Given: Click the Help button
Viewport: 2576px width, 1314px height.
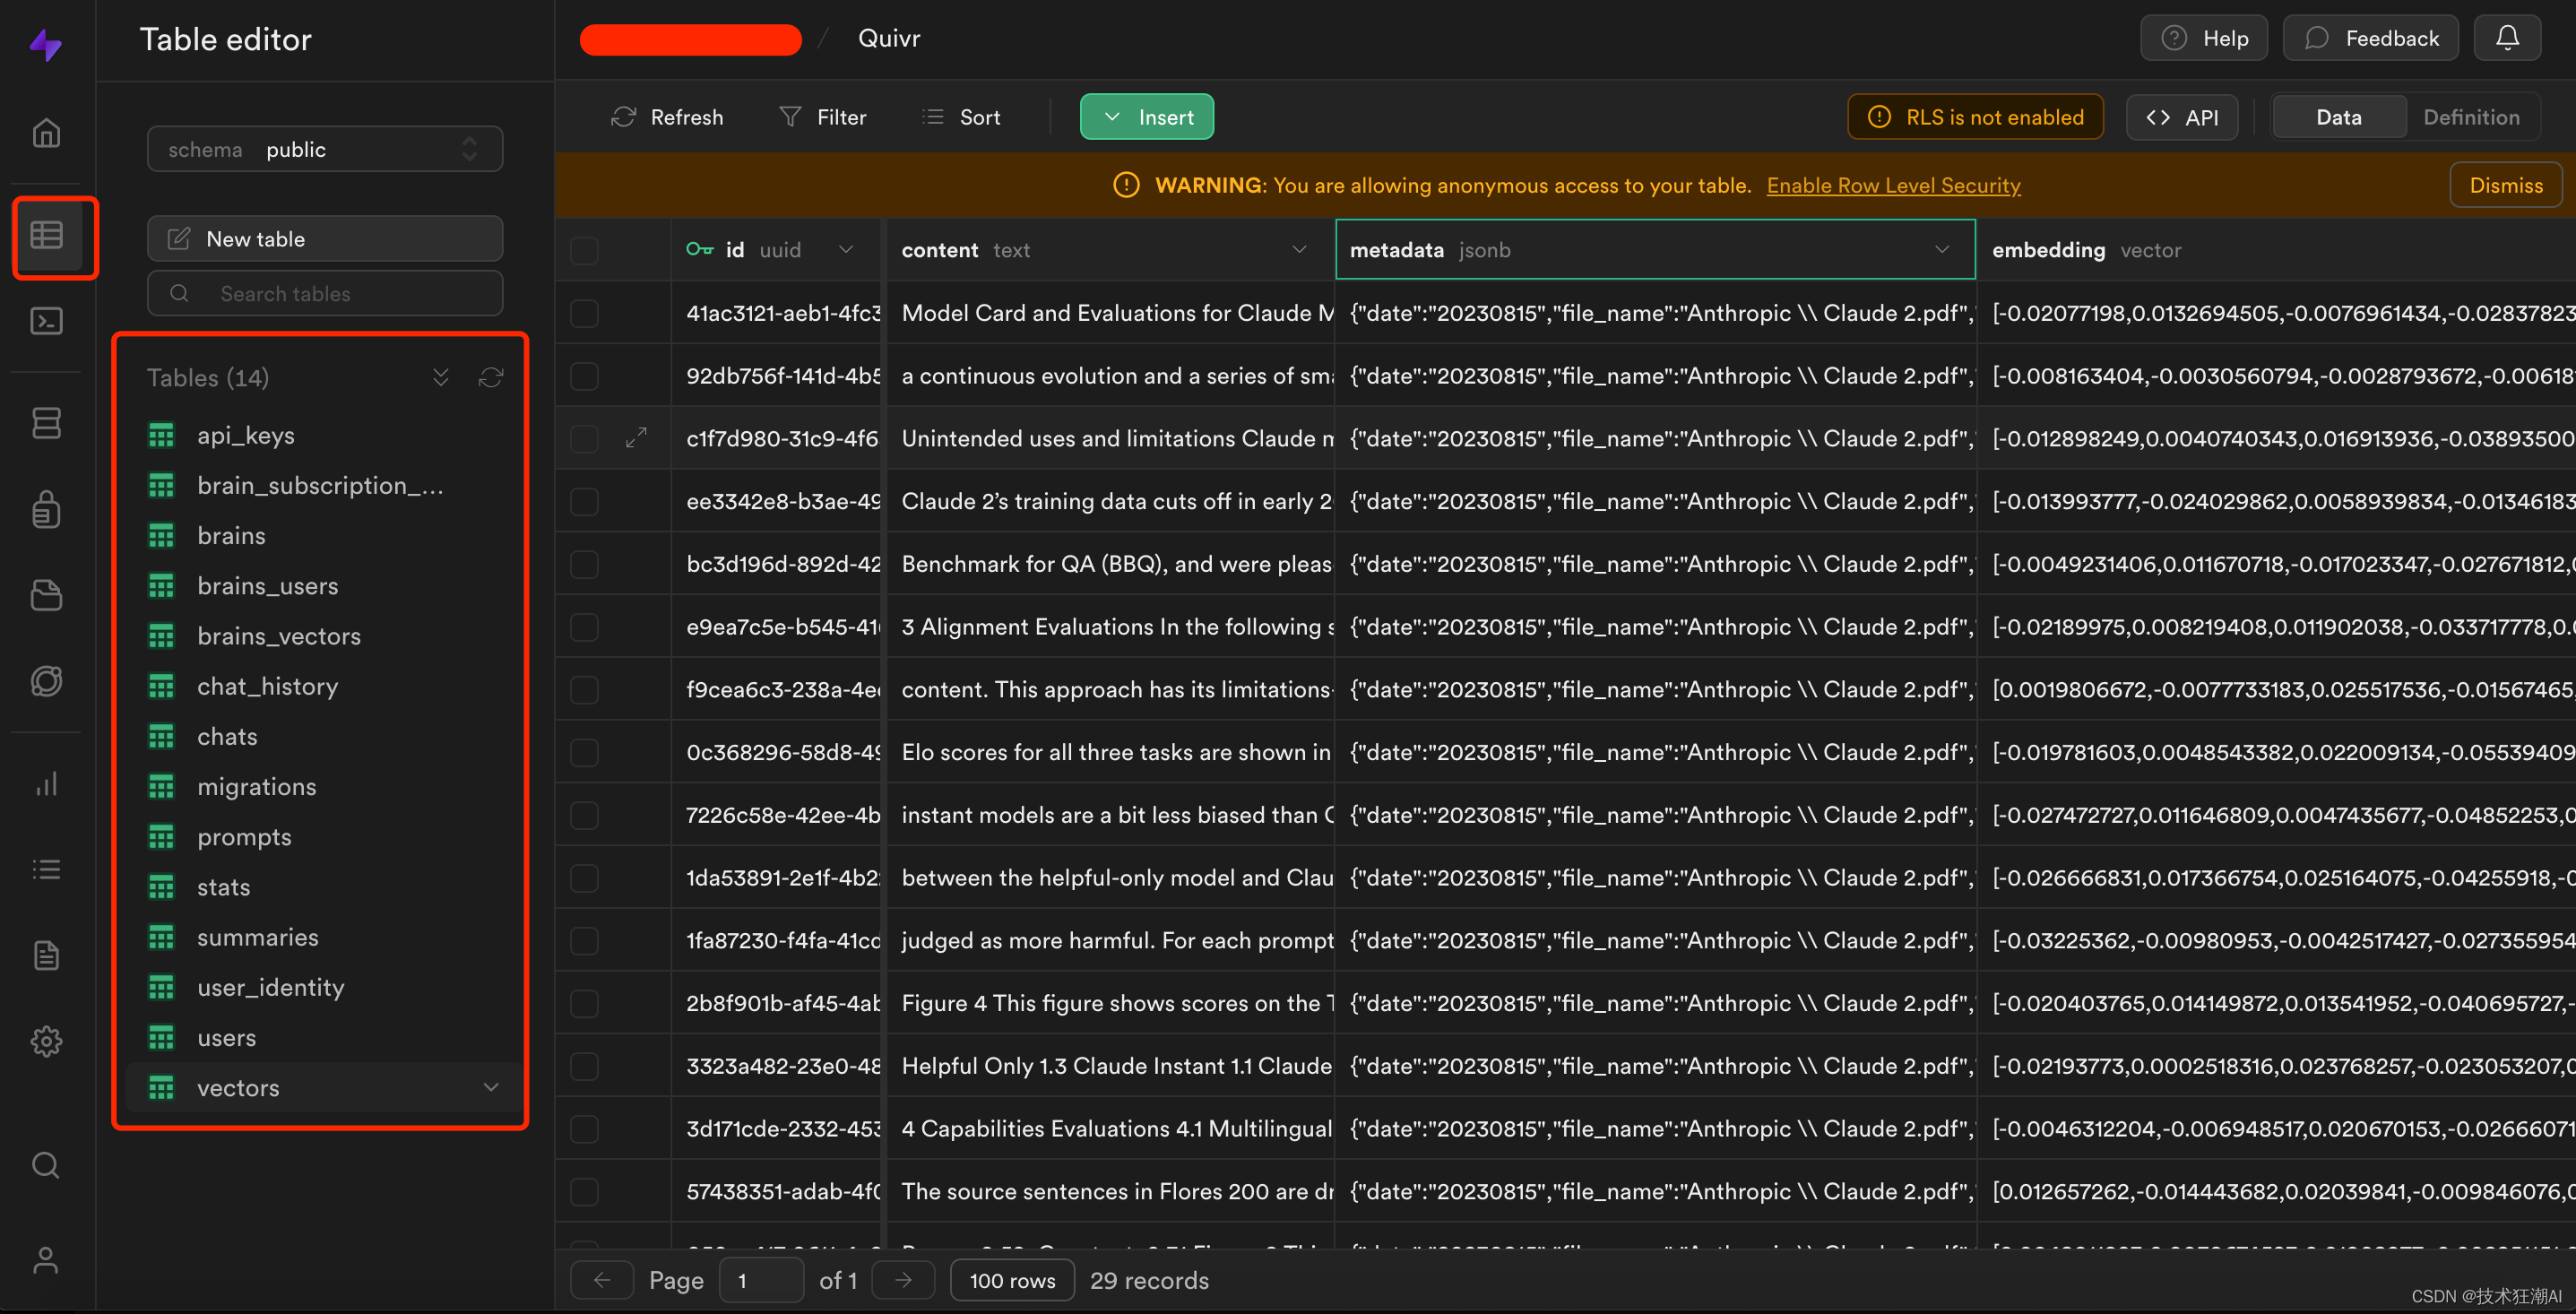Looking at the screenshot, I should (x=2204, y=38).
